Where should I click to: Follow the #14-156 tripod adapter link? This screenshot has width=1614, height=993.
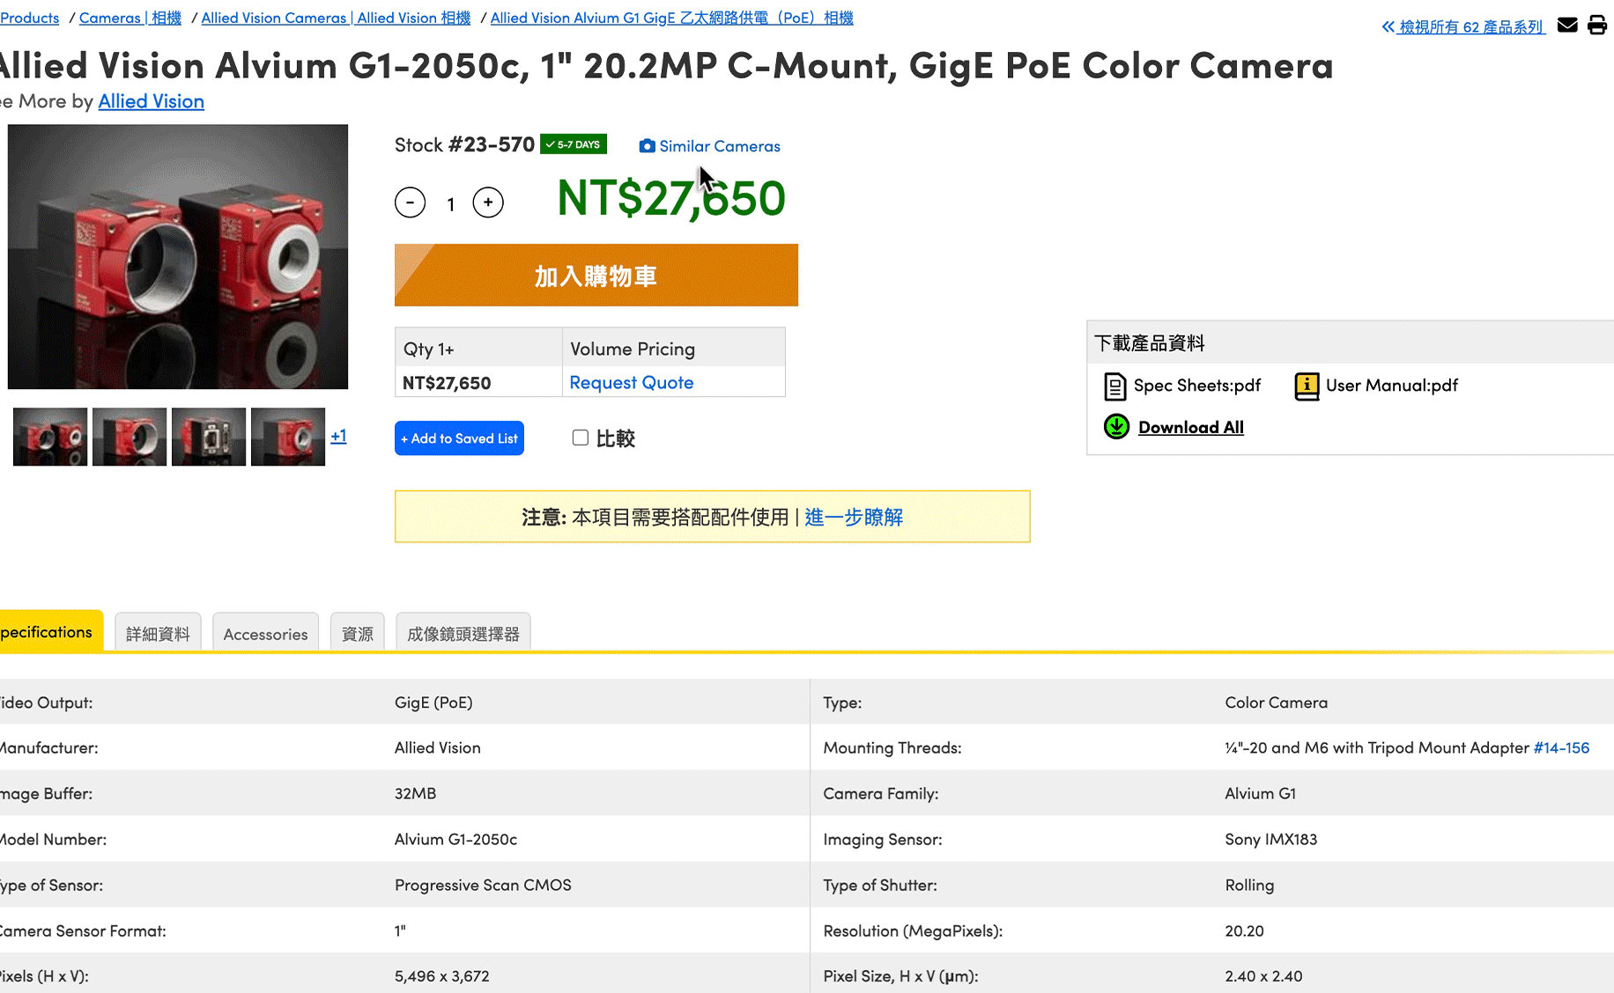click(1561, 747)
